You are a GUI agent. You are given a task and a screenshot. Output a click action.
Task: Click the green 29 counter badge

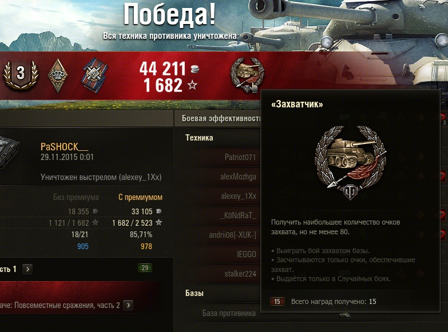pyautogui.click(x=145, y=268)
